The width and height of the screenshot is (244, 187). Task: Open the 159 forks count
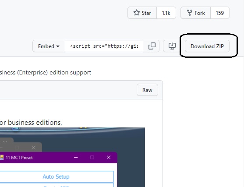(220, 13)
